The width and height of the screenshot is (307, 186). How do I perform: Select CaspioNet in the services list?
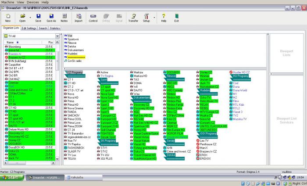point(29,64)
